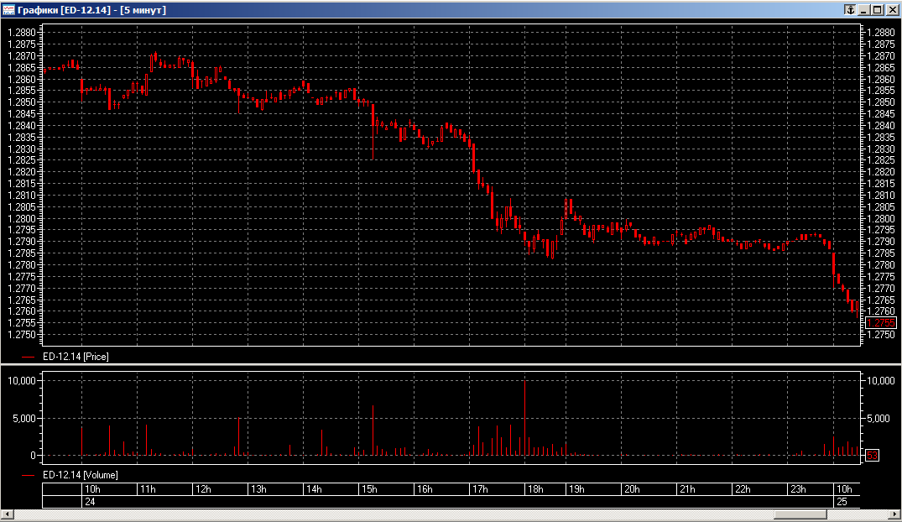Toggle the anchor pin button in title bar
Screen dimensions: 902x522
[x=849, y=9]
